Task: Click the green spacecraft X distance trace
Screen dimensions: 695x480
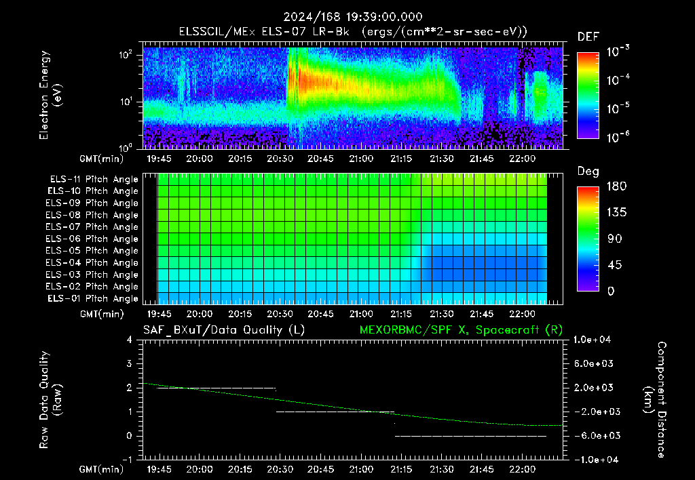Action: (x=352, y=409)
